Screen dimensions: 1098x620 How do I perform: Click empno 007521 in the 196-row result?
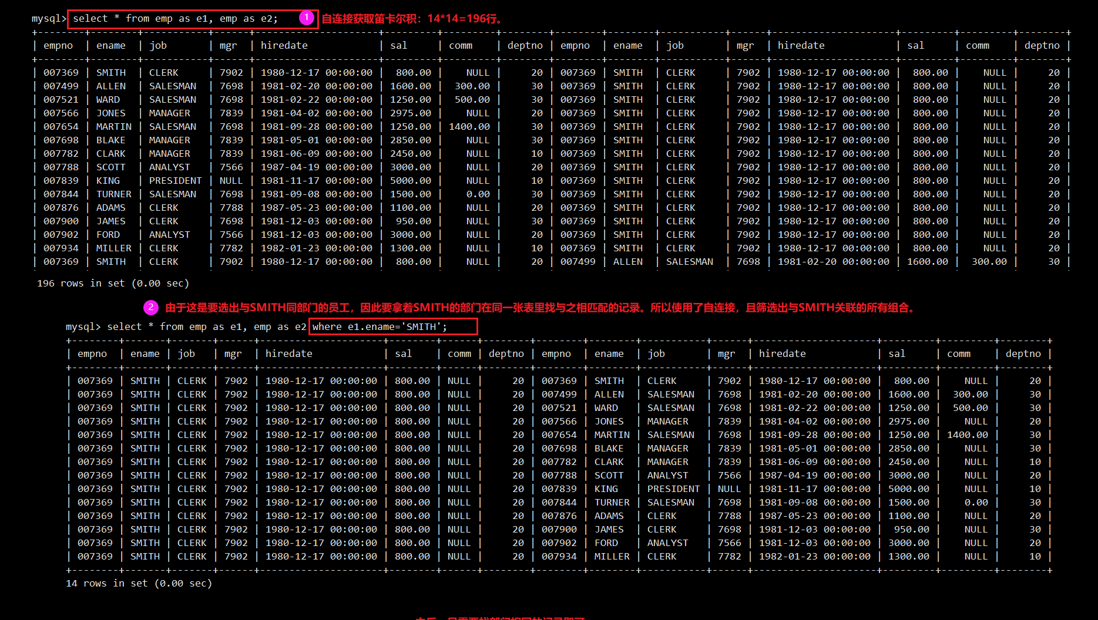(61, 99)
